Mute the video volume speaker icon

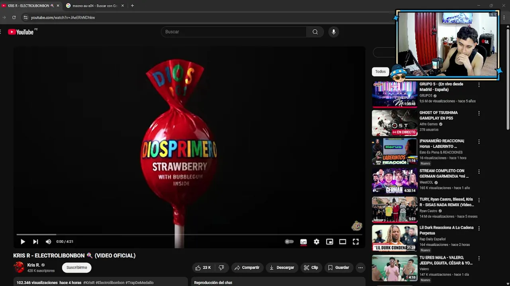click(x=48, y=242)
